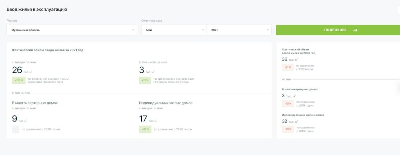Click 'Фактический объем ввода жилья за 2021 год' title
The height and width of the screenshot is (155, 400).
47,50
